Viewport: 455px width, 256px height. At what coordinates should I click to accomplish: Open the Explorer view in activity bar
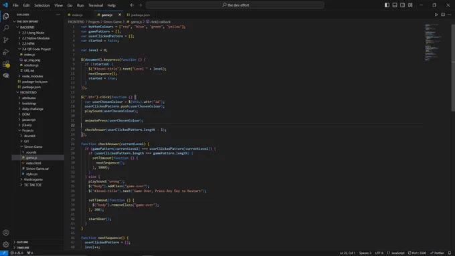click(x=6, y=16)
